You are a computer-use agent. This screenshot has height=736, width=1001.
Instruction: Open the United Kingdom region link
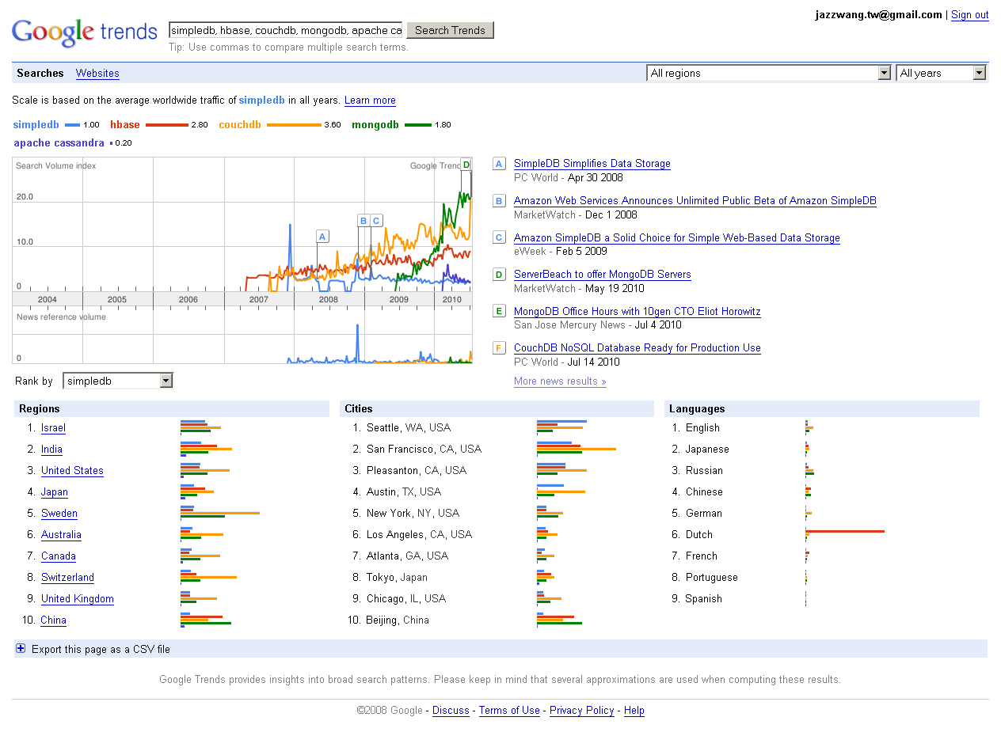[x=78, y=598]
